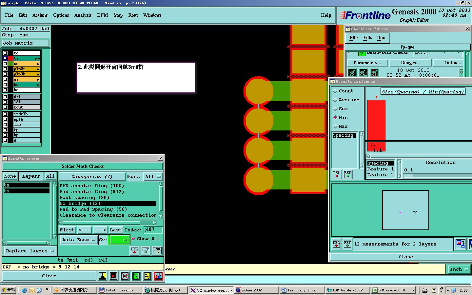Click the green '12' numbered page icon

tap(136, 276)
